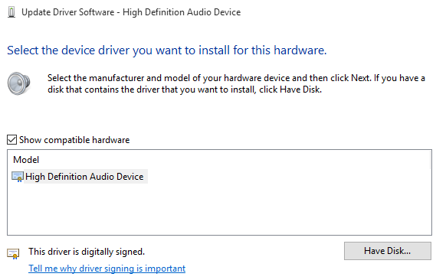Click the signed driver certificate icon in list

tap(18, 177)
